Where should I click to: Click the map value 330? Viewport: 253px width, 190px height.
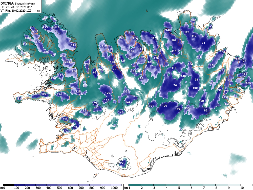tap(187, 108)
